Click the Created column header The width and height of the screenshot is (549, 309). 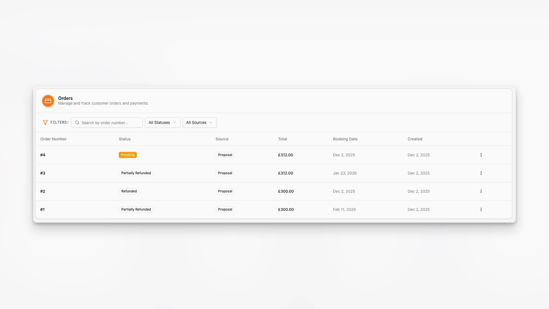tap(415, 139)
